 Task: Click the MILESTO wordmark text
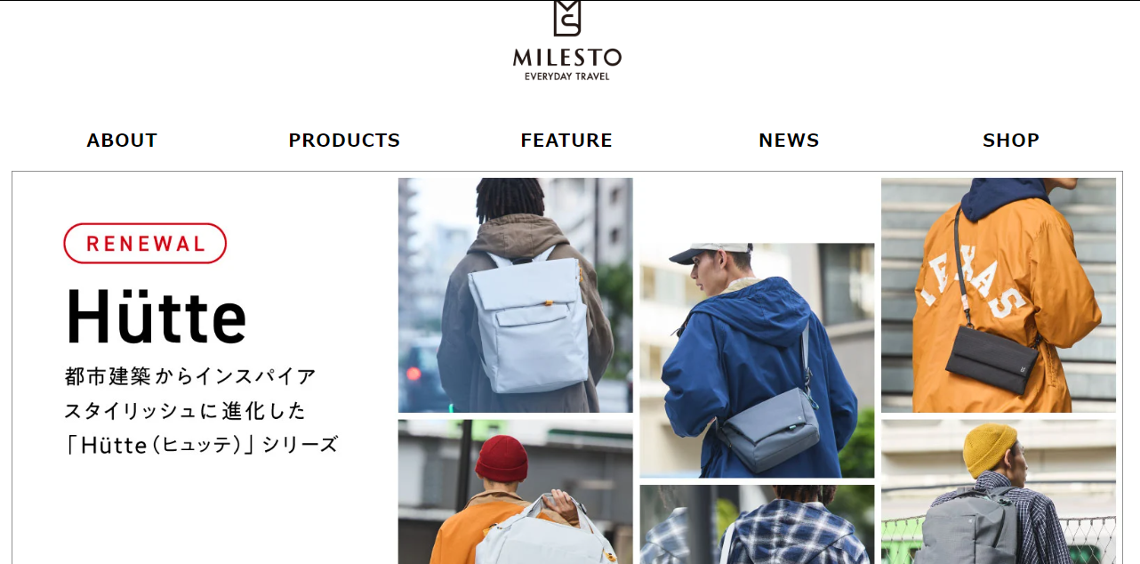click(567, 58)
